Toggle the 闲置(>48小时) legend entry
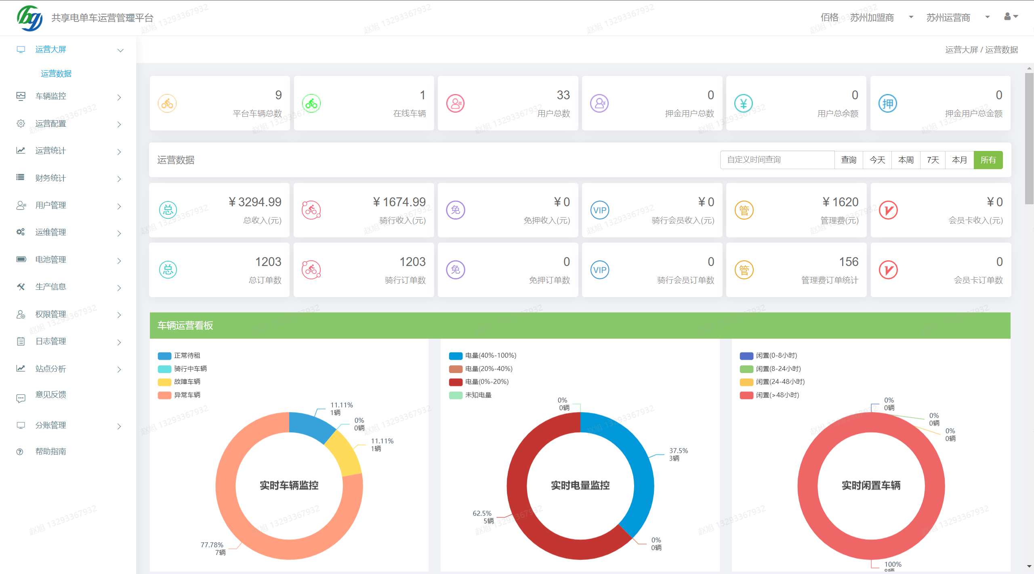Image resolution: width=1034 pixels, height=574 pixels. [778, 395]
